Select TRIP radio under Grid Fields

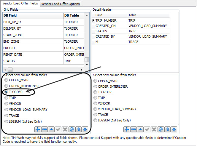point(6,98)
